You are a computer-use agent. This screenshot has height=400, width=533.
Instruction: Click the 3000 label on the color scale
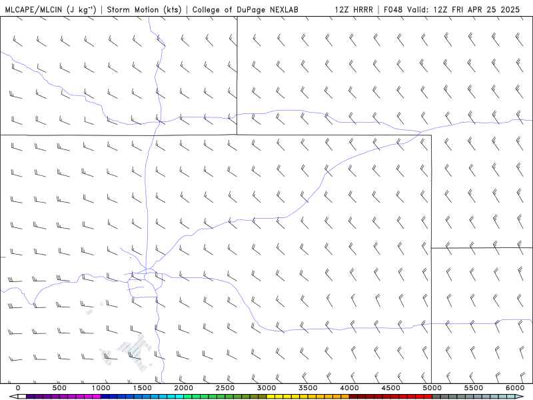pyautogui.click(x=267, y=388)
